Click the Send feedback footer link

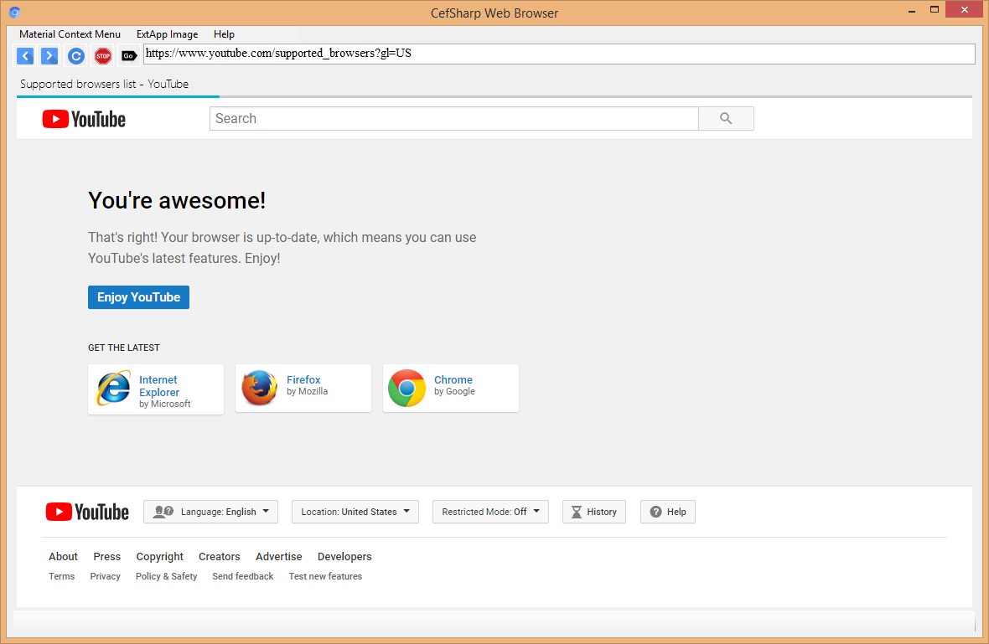coord(243,576)
